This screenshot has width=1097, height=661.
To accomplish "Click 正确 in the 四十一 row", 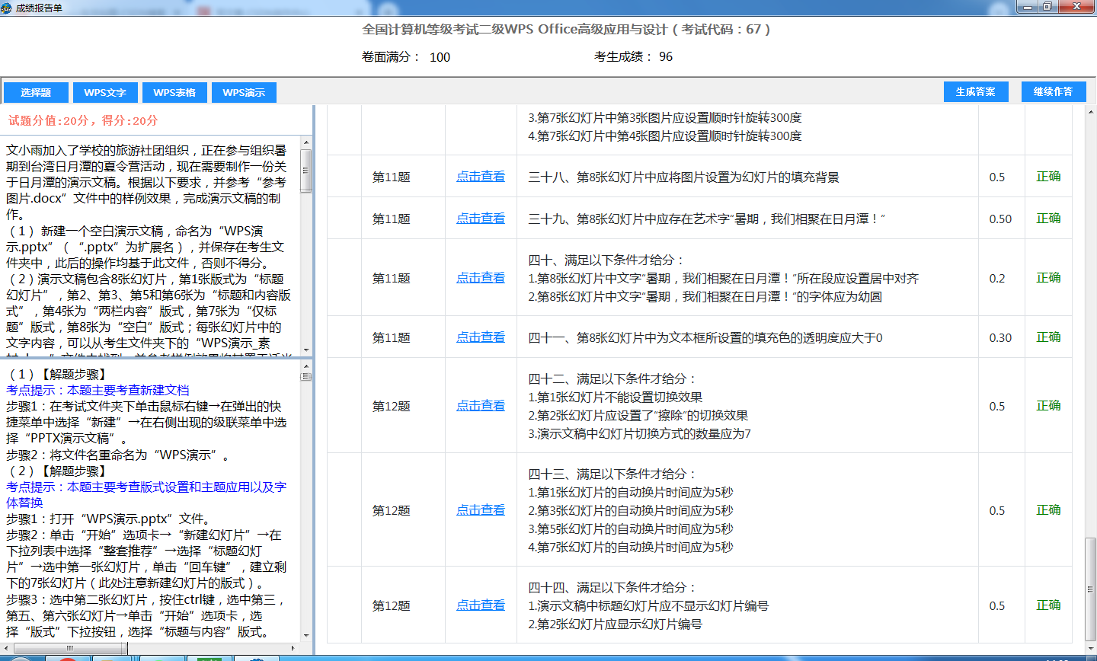I will [x=1048, y=337].
